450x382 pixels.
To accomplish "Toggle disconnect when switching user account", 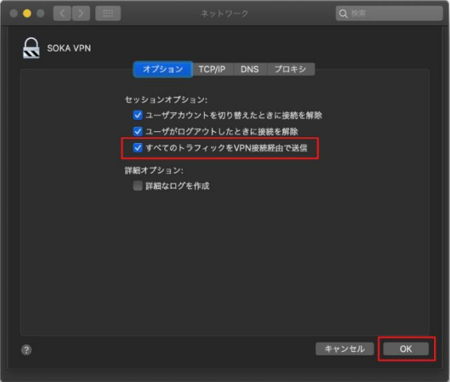I will [138, 115].
